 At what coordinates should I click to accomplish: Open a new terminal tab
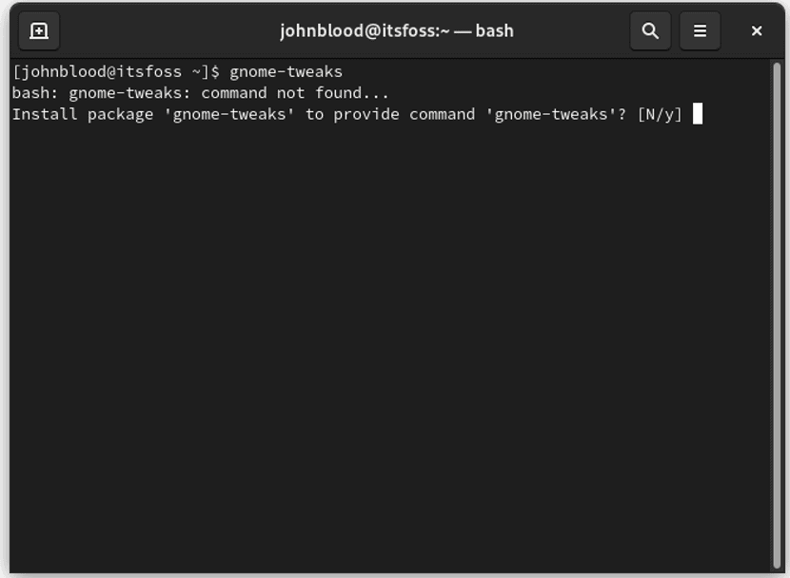(x=39, y=30)
